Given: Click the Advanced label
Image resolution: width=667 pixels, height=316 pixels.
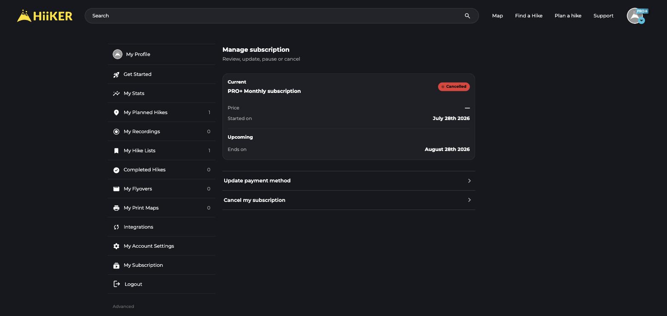Looking at the screenshot, I should 123,306.
